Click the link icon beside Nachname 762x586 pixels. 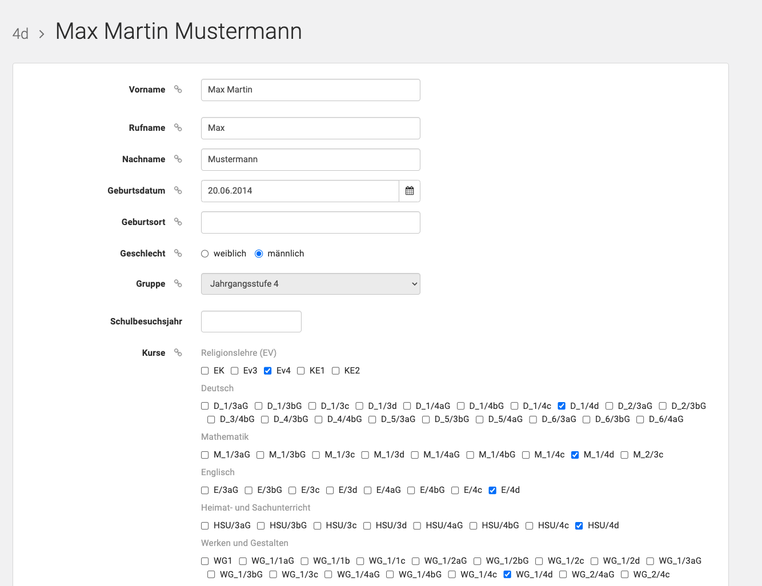178,159
